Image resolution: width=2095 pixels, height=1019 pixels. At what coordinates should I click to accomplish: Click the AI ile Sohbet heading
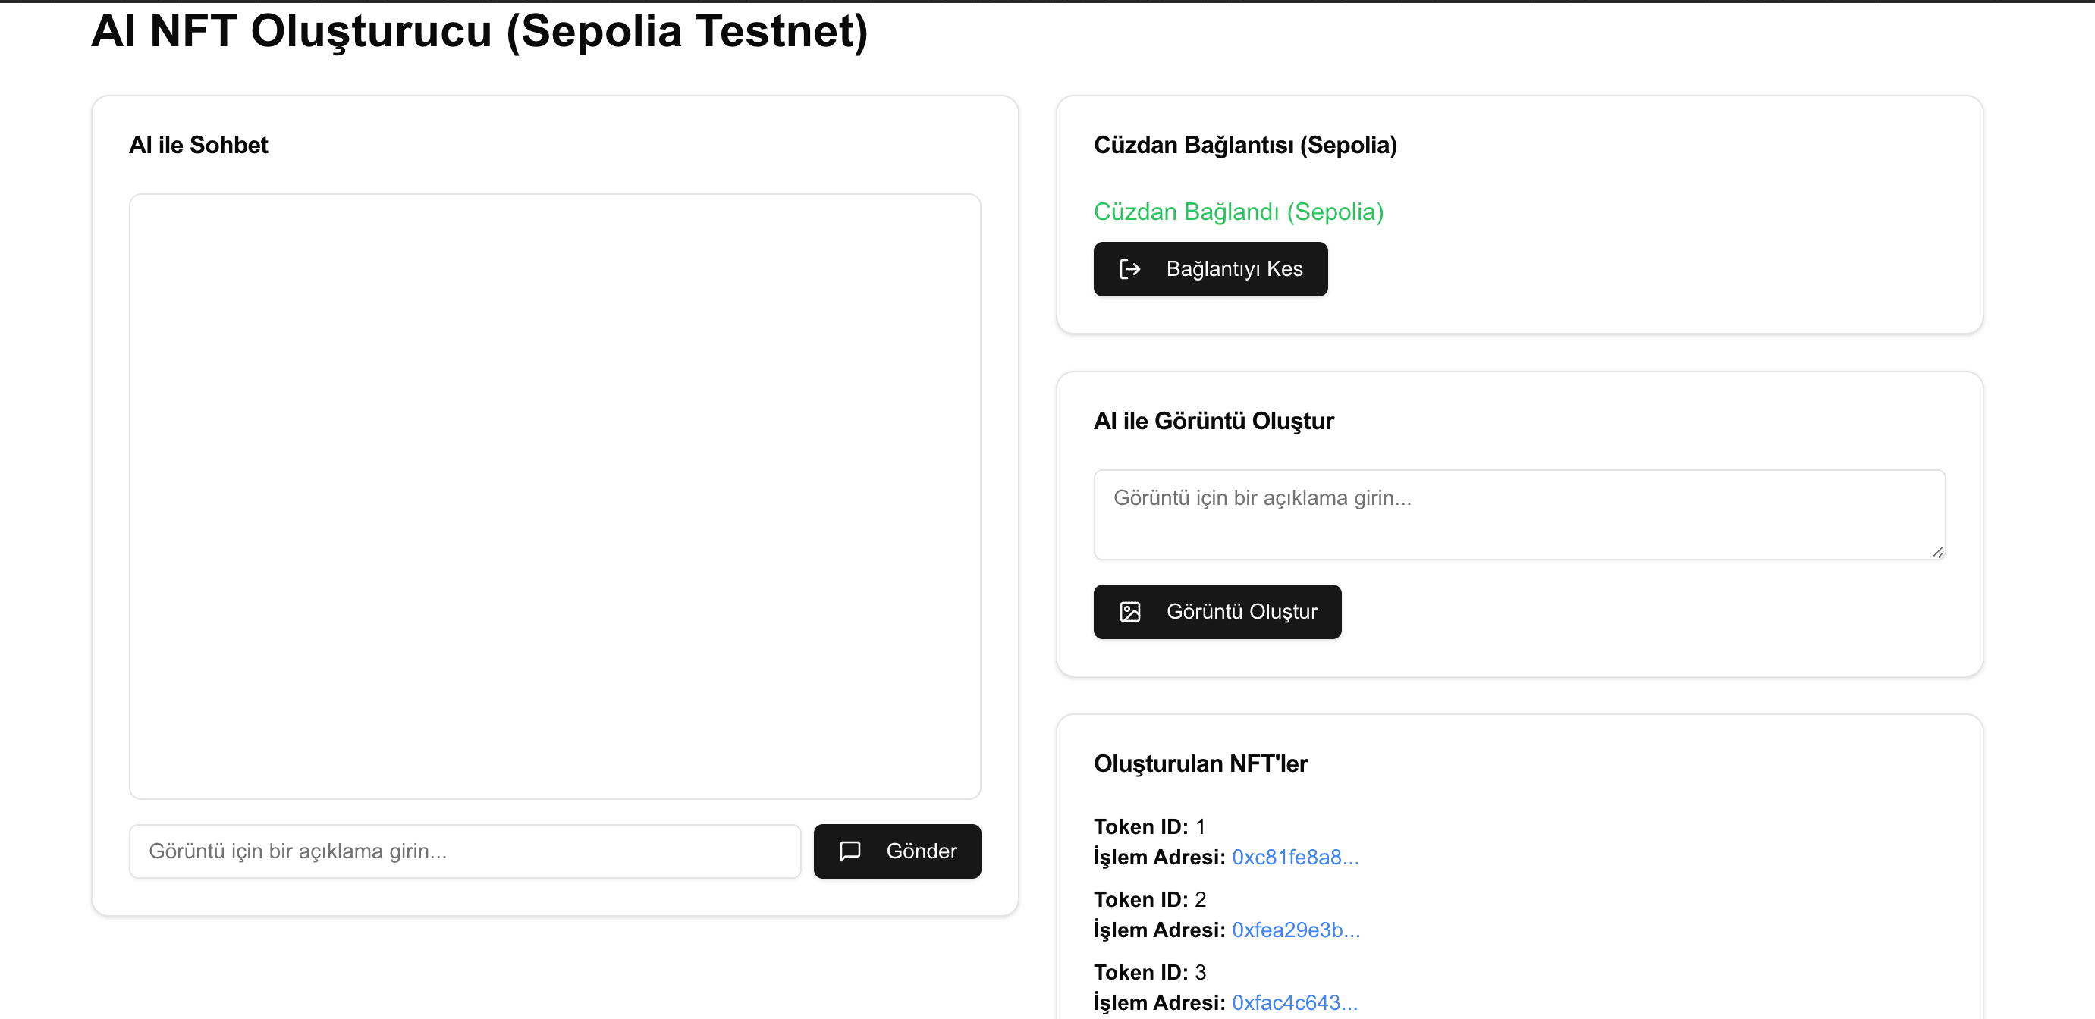[x=199, y=145]
